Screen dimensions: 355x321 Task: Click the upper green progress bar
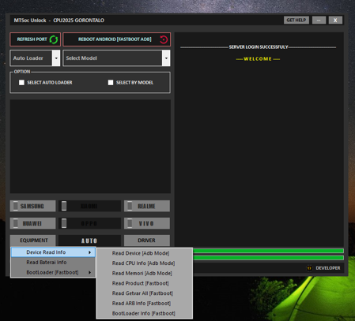coord(268,251)
